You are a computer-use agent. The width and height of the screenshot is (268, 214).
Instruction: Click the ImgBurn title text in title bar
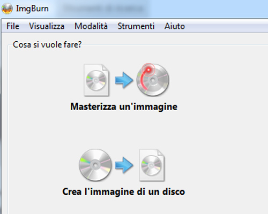pyautogui.click(x=32, y=9)
